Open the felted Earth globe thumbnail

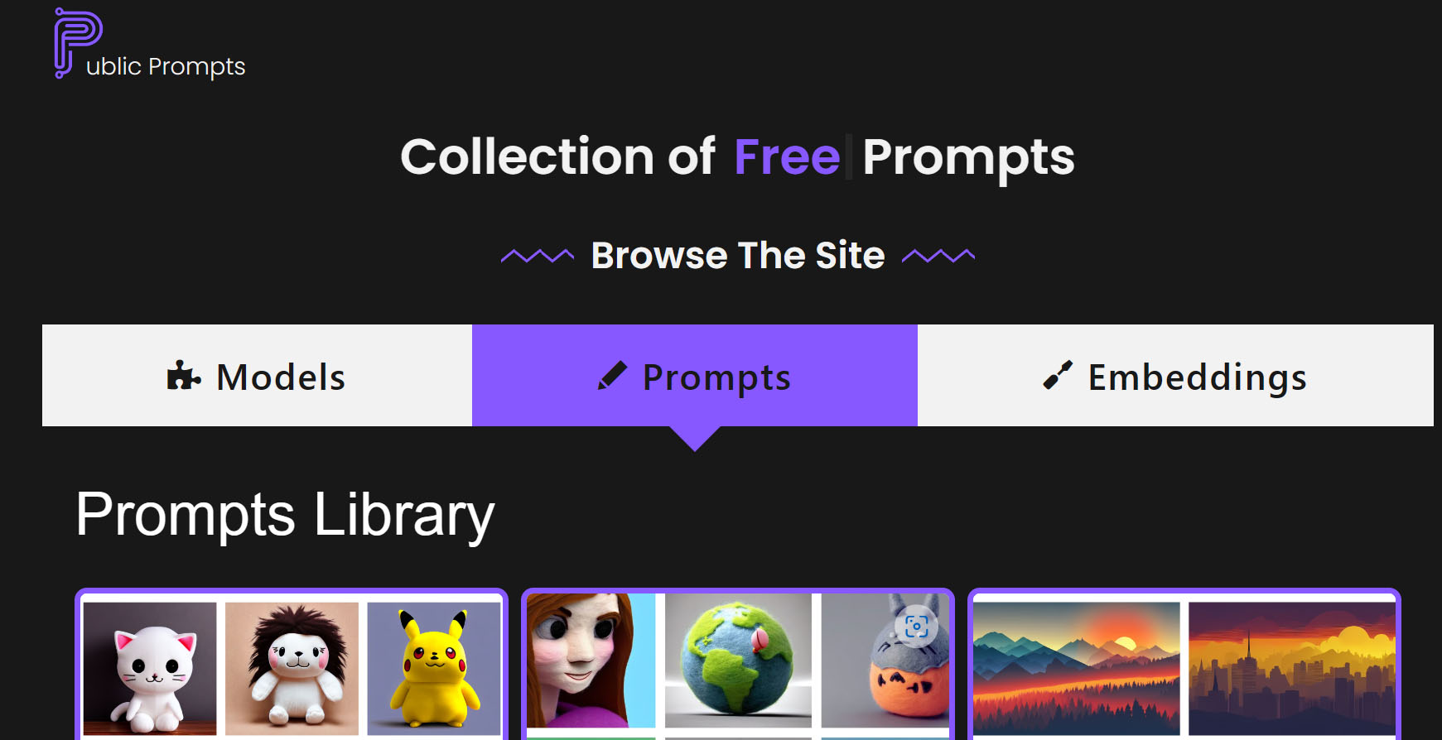click(738, 661)
